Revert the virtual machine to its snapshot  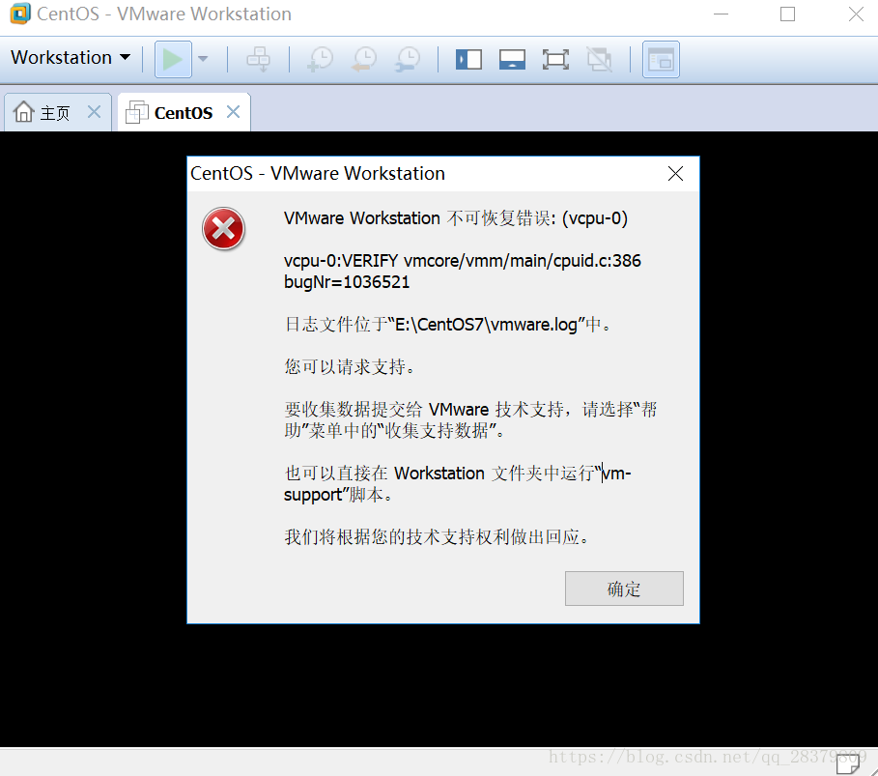[364, 59]
